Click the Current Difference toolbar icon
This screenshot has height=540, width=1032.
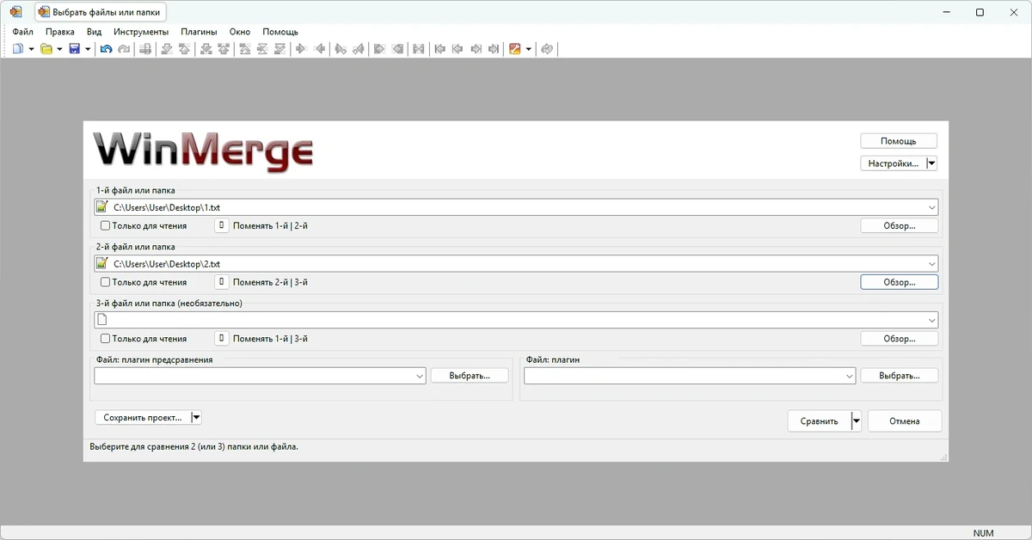261,49
